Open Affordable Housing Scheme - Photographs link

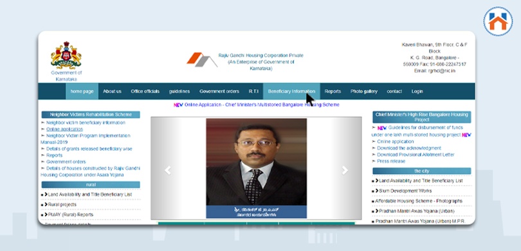[419, 202]
